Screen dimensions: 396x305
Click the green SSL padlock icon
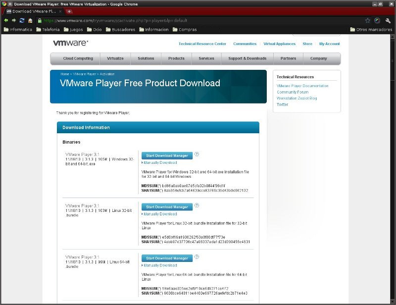[40, 20]
